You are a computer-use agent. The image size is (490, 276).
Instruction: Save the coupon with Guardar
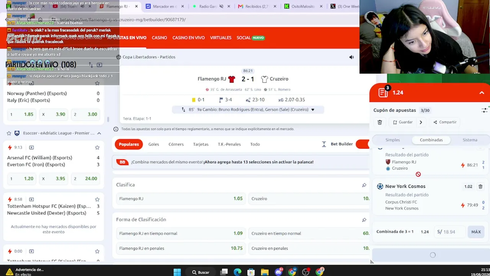pos(403,122)
